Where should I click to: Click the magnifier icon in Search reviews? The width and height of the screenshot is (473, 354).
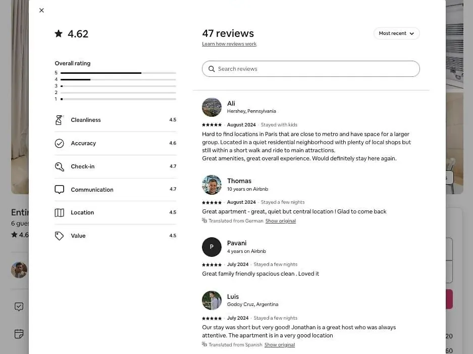pyautogui.click(x=212, y=69)
